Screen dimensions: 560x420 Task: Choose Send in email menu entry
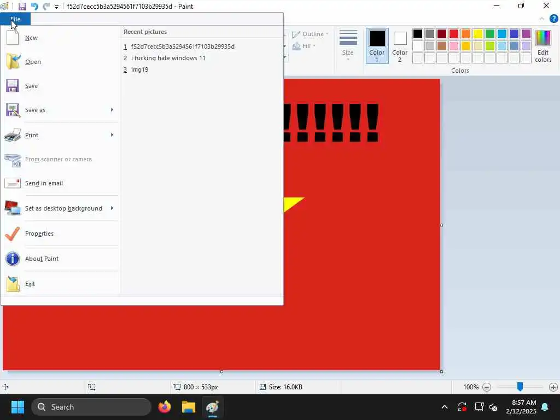60,183
